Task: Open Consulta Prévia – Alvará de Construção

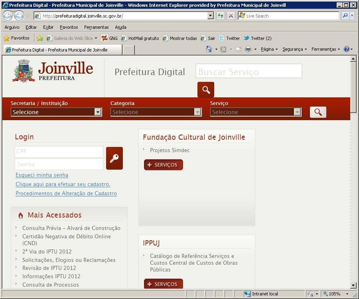Action: 71,228
